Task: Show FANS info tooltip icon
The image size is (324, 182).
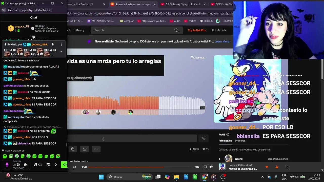Action: point(228,134)
